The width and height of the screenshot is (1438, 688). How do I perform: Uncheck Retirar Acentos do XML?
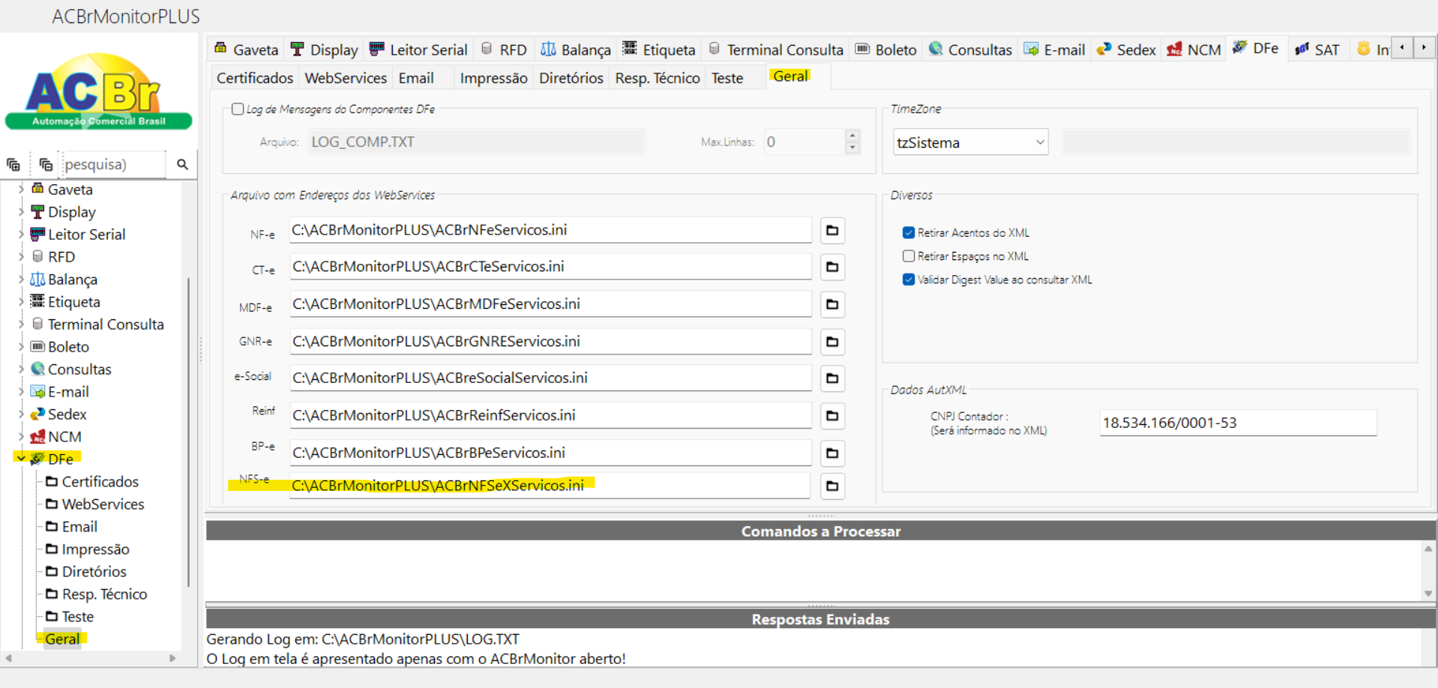point(909,233)
